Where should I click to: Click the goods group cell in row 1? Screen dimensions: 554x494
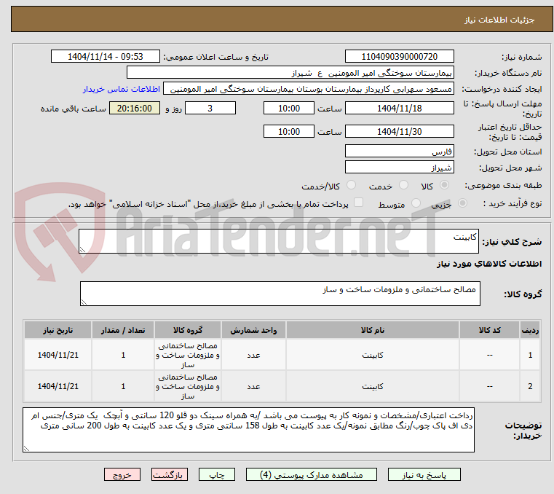(188, 355)
